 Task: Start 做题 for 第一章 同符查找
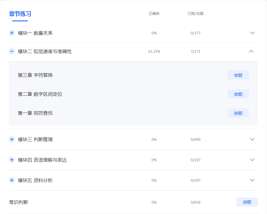click(238, 113)
